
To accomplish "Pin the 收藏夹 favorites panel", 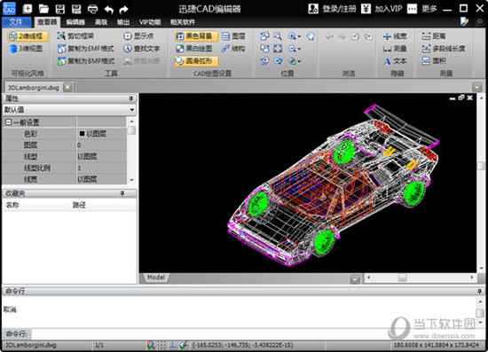I will (x=122, y=193).
